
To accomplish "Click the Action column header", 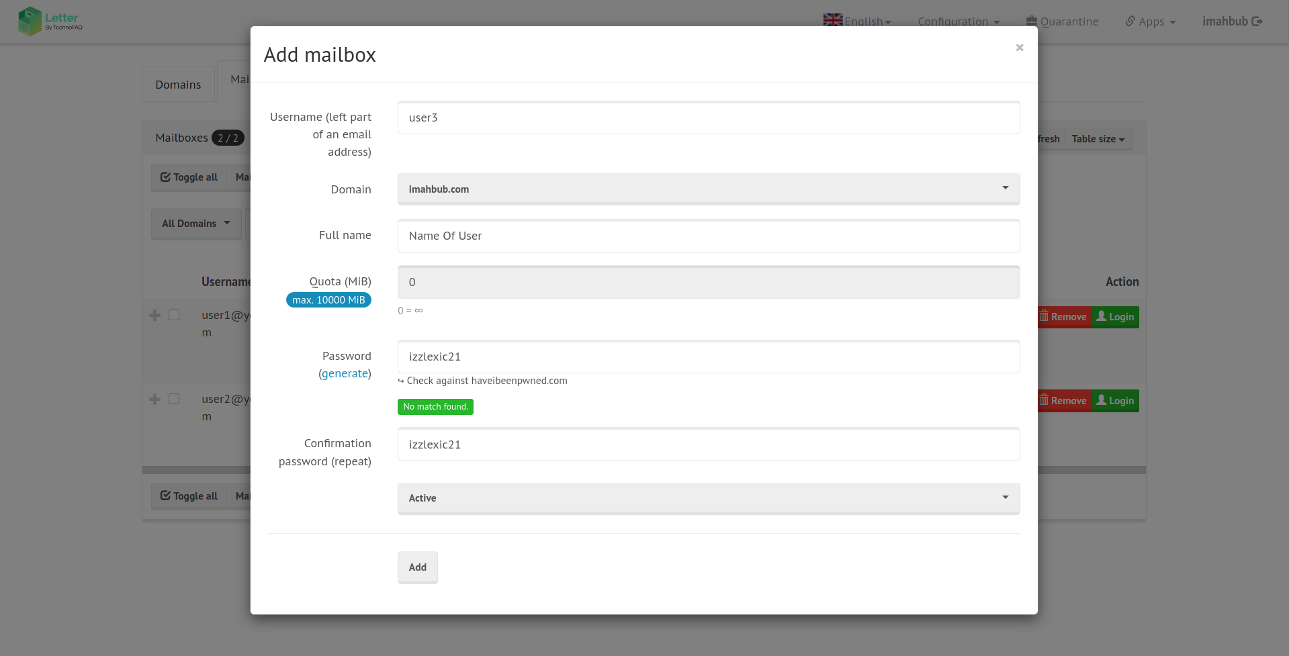I will click(1122, 282).
